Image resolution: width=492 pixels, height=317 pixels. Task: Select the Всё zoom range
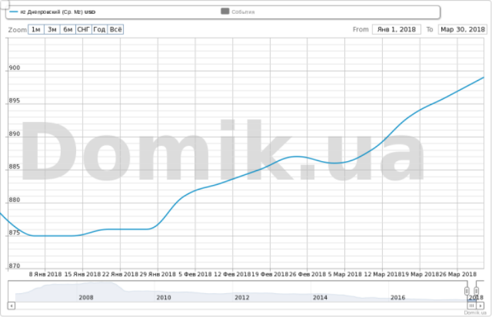click(116, 30)
